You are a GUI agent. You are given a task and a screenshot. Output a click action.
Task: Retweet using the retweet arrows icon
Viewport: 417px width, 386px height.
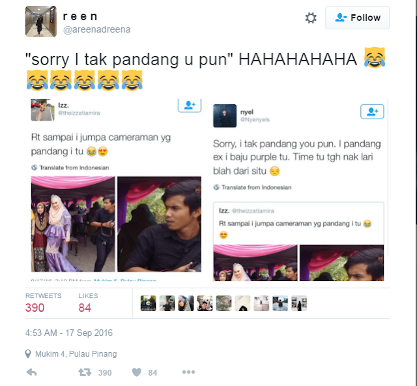click(x=85, y=372)
